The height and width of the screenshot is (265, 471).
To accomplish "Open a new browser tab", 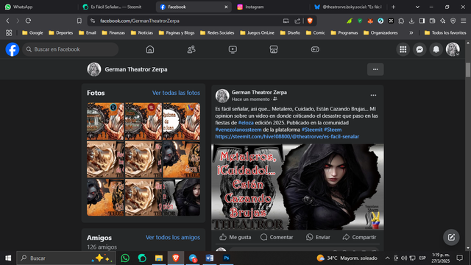I will tap(394, 7).
